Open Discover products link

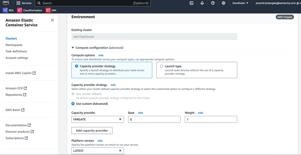coord(18,132)
